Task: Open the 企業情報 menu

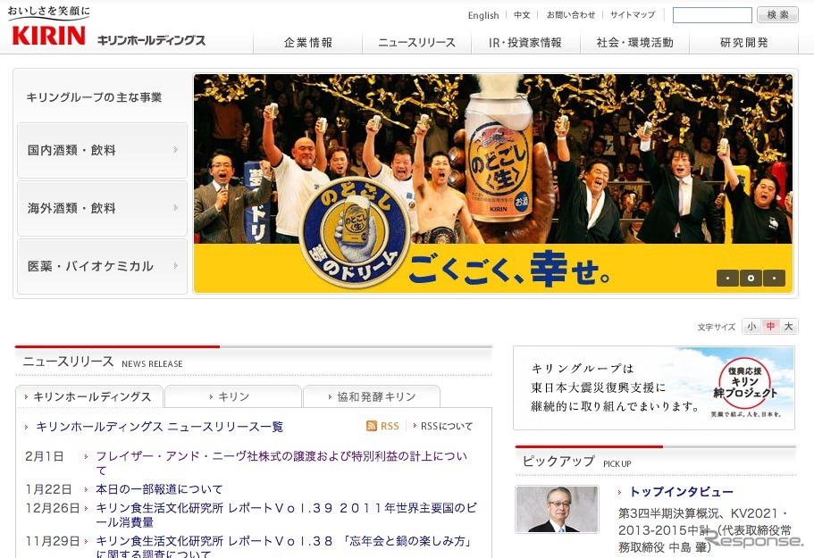Action: (307, 41)
